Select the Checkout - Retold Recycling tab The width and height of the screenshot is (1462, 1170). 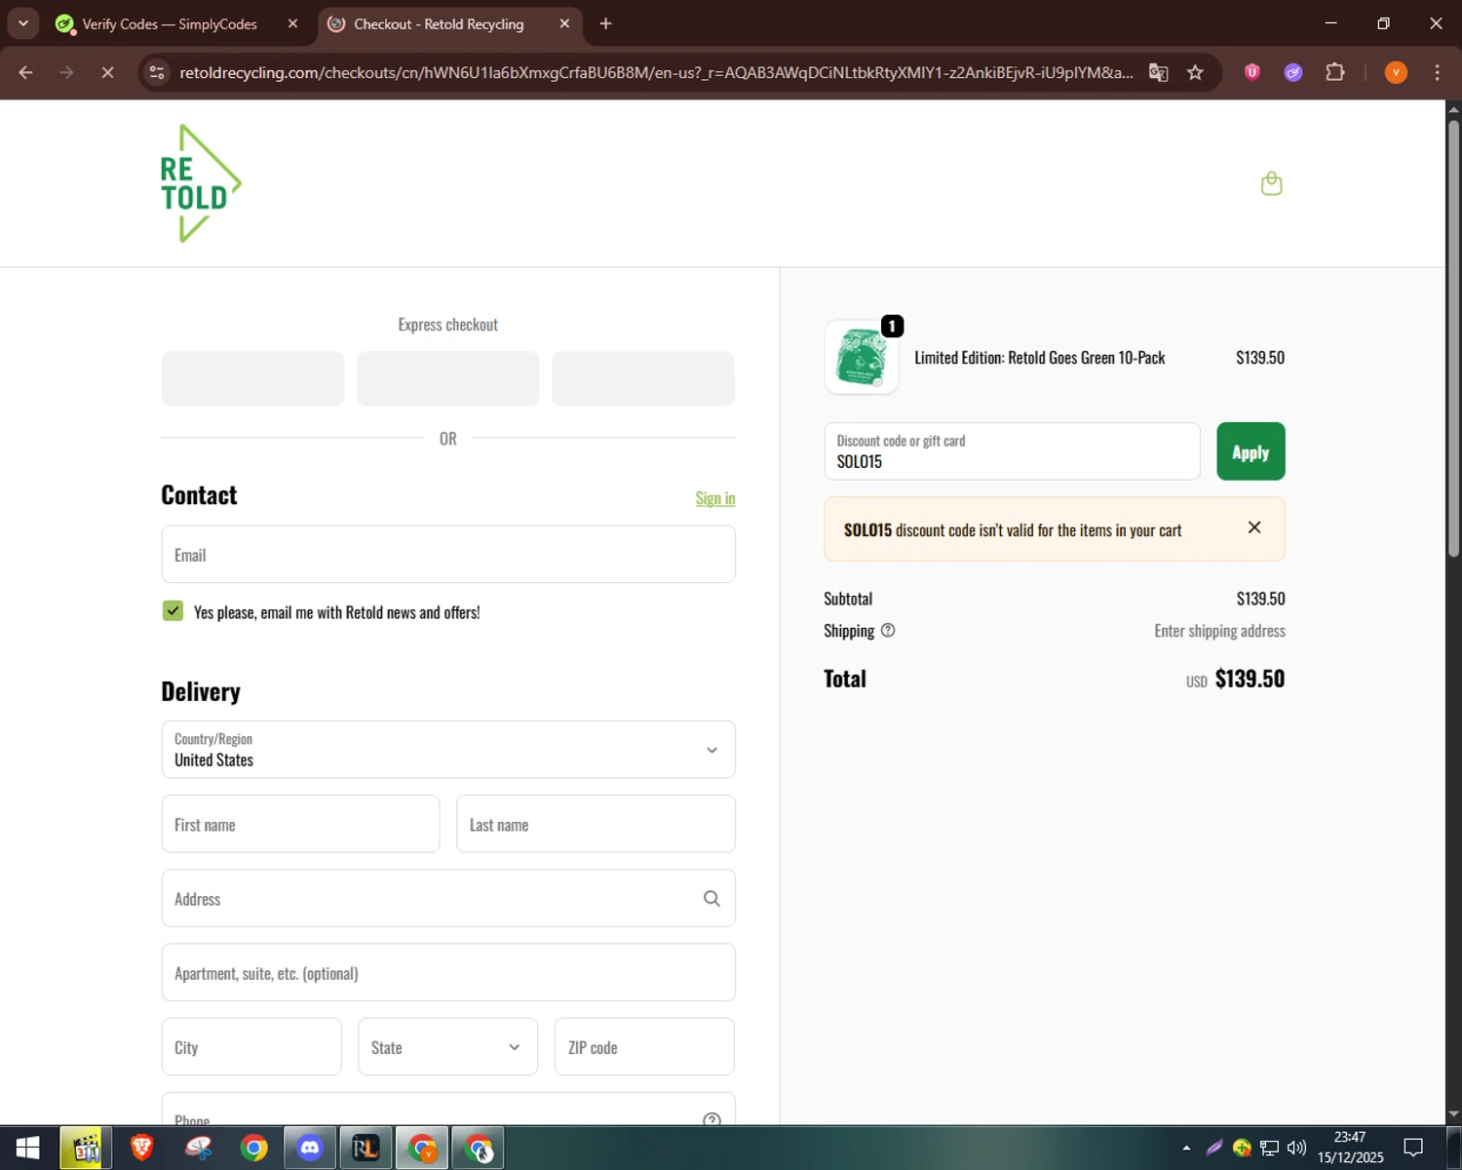(x=439, y=23)
